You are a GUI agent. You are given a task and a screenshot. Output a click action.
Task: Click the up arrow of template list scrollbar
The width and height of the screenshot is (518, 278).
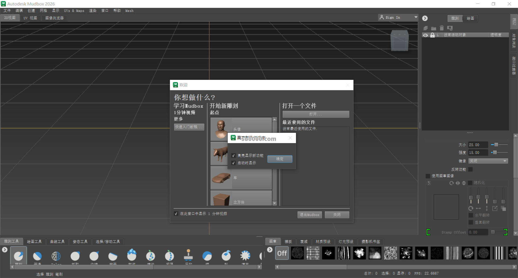[275, 120]
